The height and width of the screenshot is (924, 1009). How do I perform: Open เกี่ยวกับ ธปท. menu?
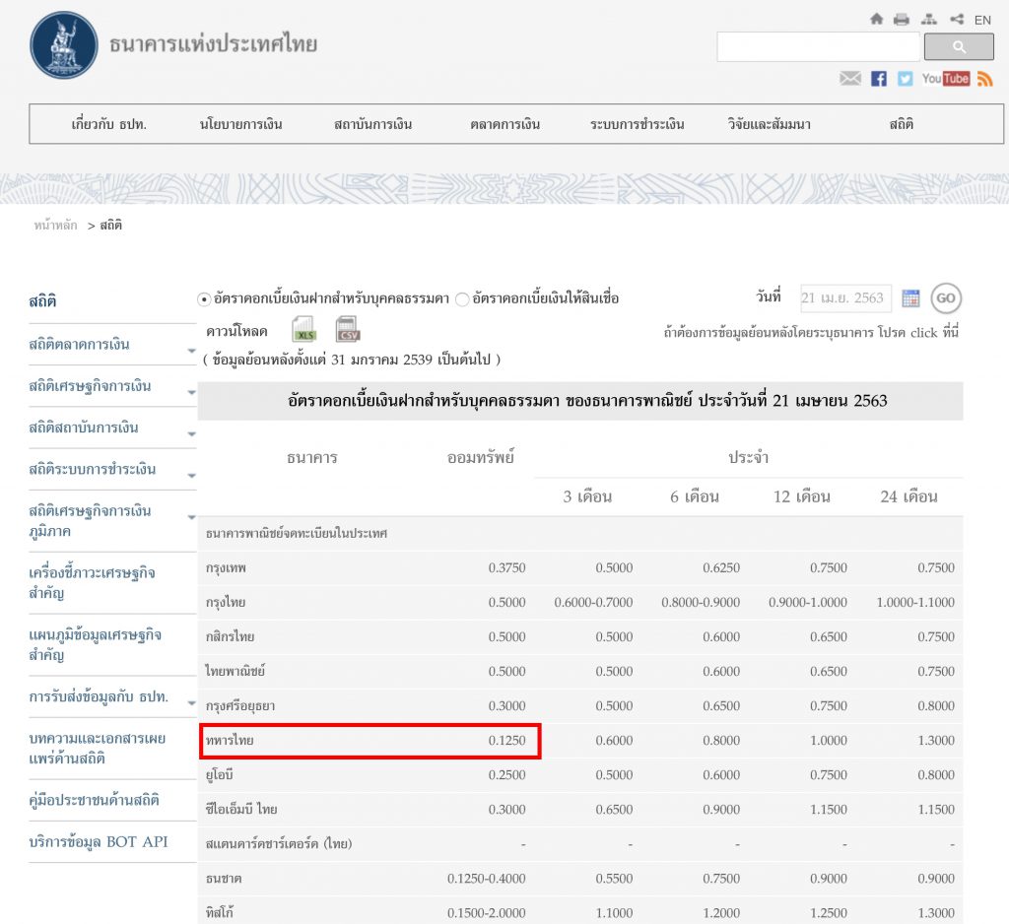pyautogui.click(x=108, y=124)
